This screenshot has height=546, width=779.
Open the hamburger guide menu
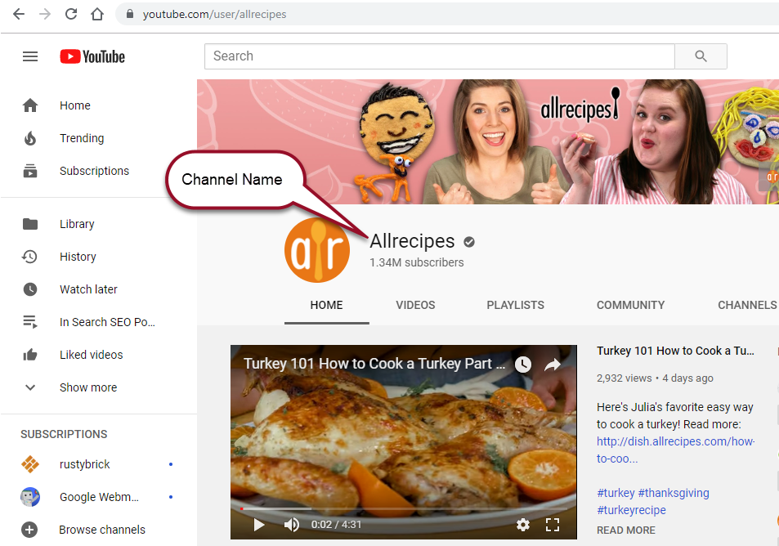(x=30, y=56)
